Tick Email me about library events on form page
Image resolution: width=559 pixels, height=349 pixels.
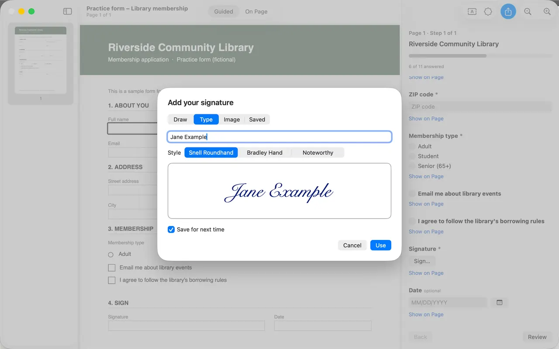112,267
